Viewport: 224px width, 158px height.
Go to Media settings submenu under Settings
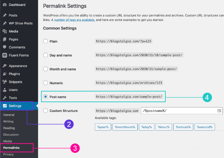(7, 141)
